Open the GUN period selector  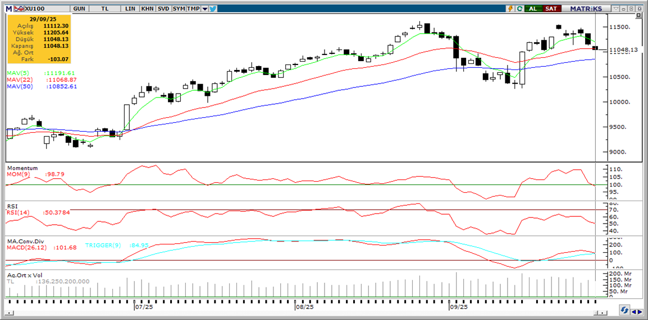80,9
